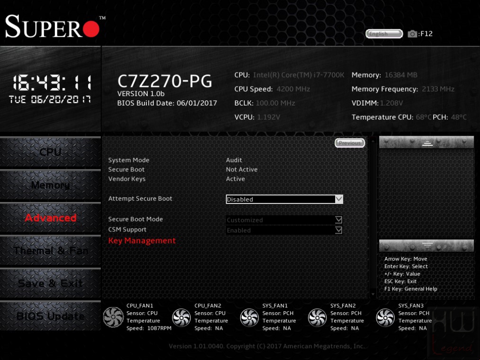The height and width of the screenshot is (360, 480).
Task: Click the 48°C PCH temperature value
Action: pos(459,117)
